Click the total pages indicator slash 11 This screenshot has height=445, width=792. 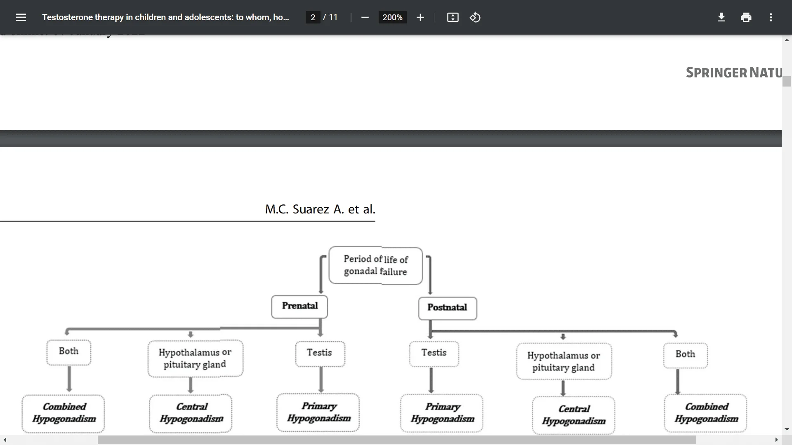click(x=331, y=17)
